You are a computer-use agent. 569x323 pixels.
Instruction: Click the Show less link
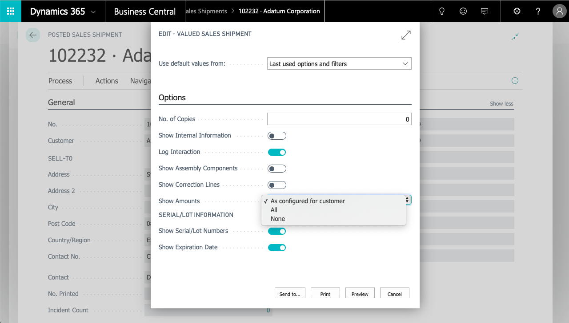[501, 103]
